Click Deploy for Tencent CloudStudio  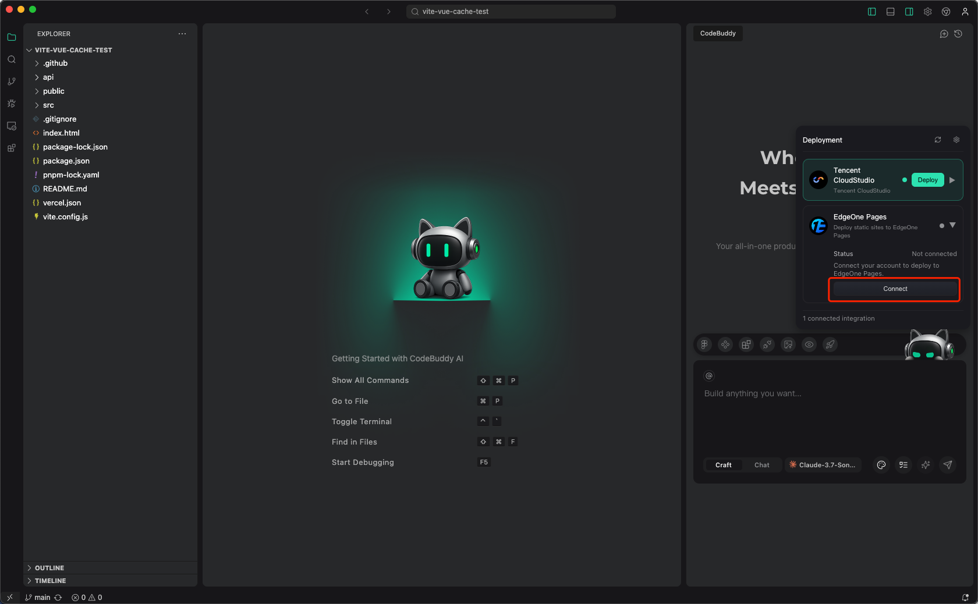[927, 180]
